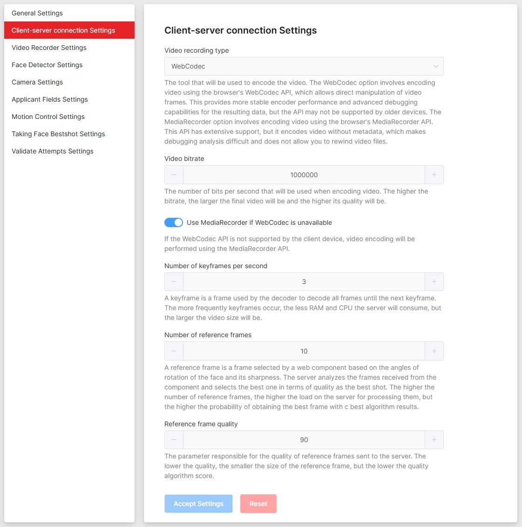Decrease Reference frame quality value
This screenshot has width=522, height=527.
174,440
